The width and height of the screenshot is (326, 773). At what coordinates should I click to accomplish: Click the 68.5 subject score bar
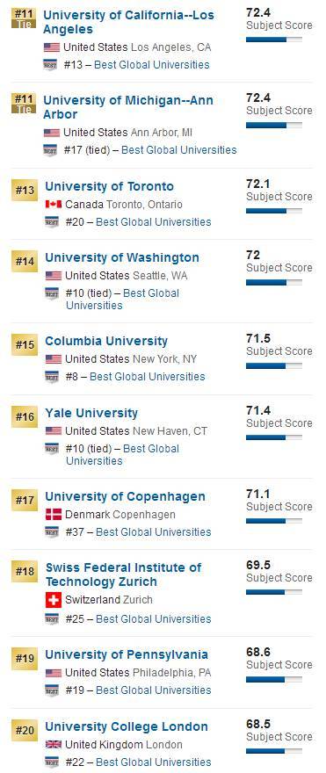point(274,751)
